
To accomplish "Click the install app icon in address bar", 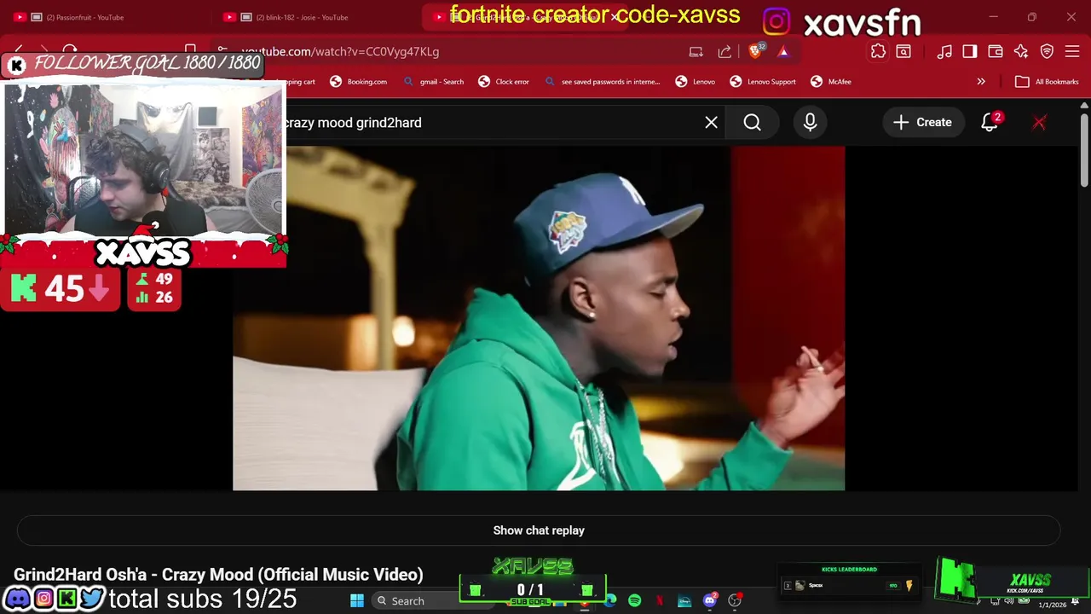I will click(x=696, y=51).
